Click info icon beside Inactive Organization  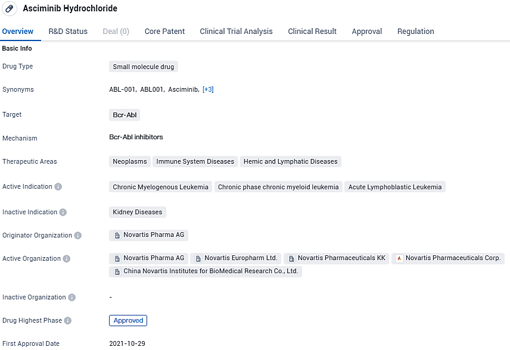click(x=71, y=298)
